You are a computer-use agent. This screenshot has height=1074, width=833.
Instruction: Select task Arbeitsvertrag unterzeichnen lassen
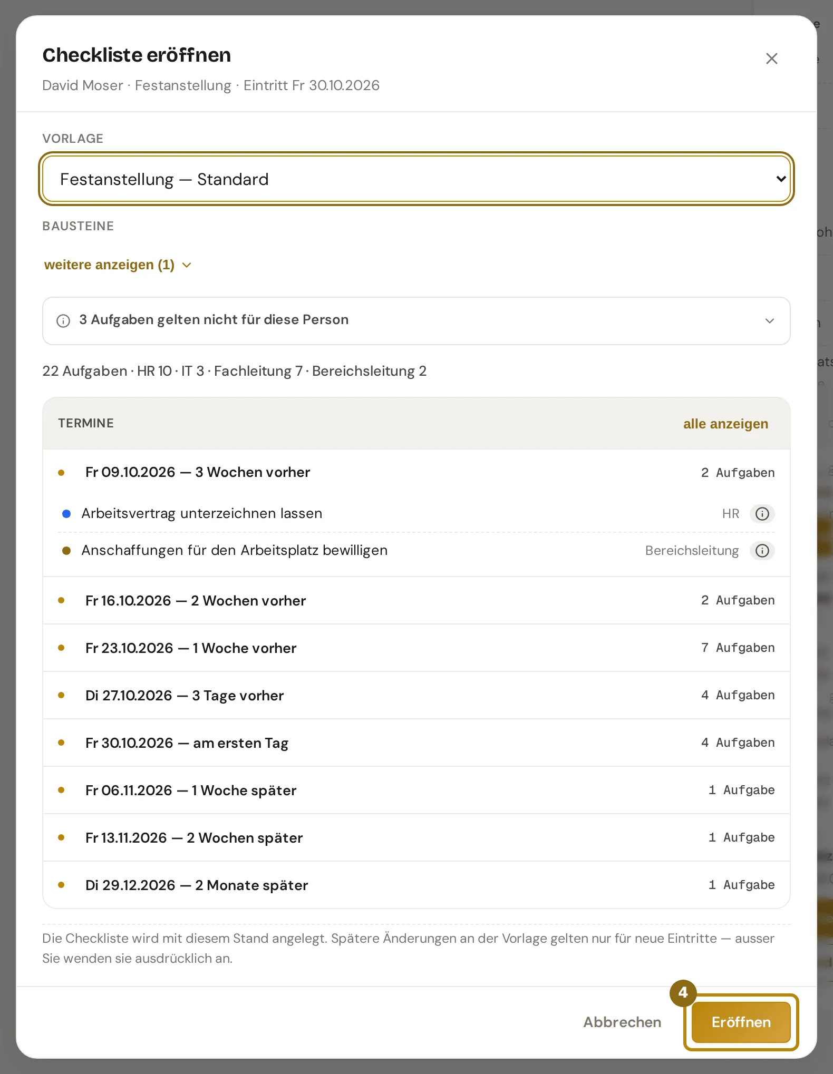(x=416, y=514)
